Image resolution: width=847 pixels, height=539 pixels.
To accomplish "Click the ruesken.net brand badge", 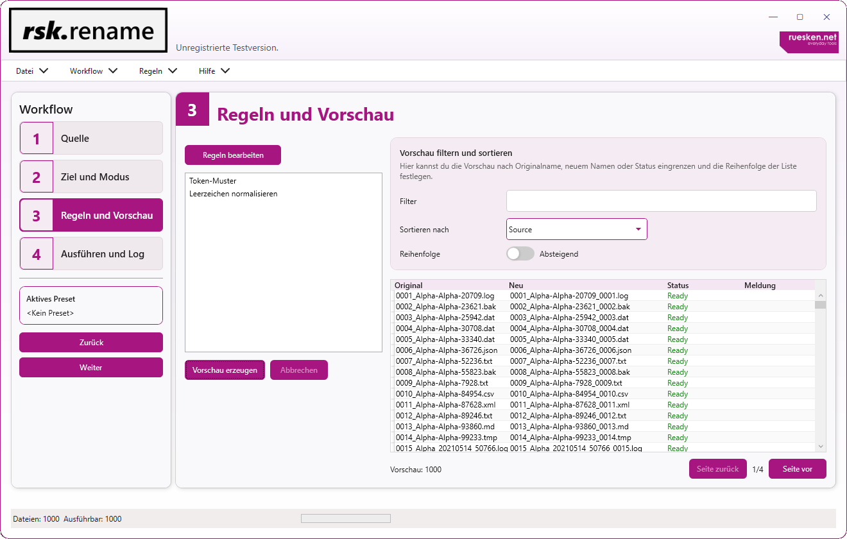I will click(809, 41).
